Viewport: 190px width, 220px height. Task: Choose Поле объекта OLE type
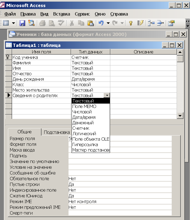[x=91, y=139]
